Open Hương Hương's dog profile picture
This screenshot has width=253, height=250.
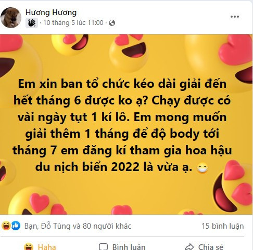tap(11, 18)
